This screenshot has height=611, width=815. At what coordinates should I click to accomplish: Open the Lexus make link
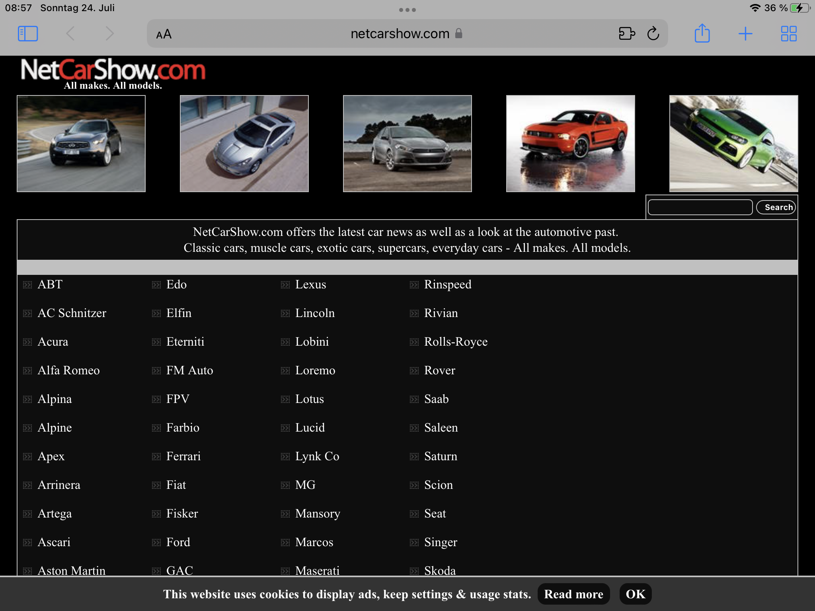[x=310, y=284]
